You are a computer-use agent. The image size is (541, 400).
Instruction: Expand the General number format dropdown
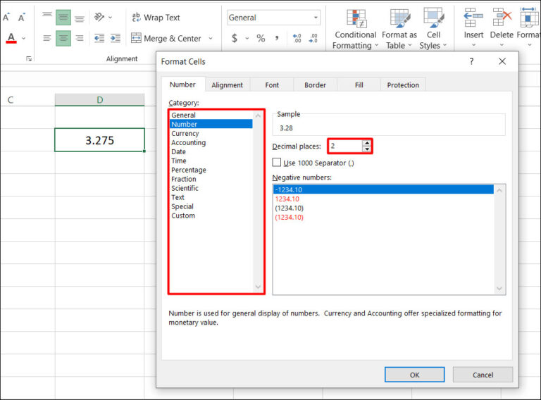(x=315, y=18)
